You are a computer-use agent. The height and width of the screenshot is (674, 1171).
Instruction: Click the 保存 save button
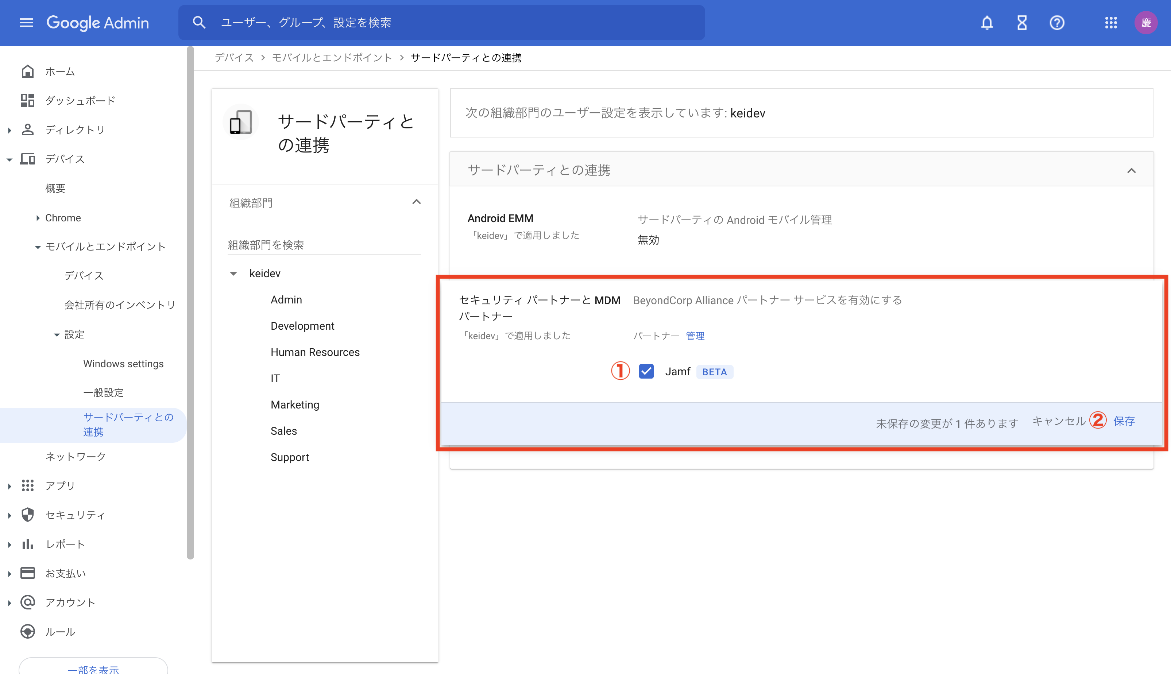click(x=1124, y=421)
